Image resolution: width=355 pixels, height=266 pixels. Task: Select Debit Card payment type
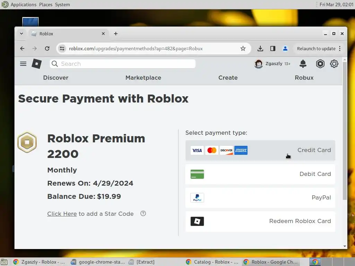tap(260, 174)
